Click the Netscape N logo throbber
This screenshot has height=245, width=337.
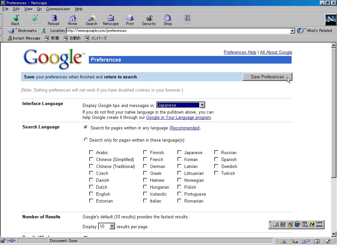coord(330,20)
